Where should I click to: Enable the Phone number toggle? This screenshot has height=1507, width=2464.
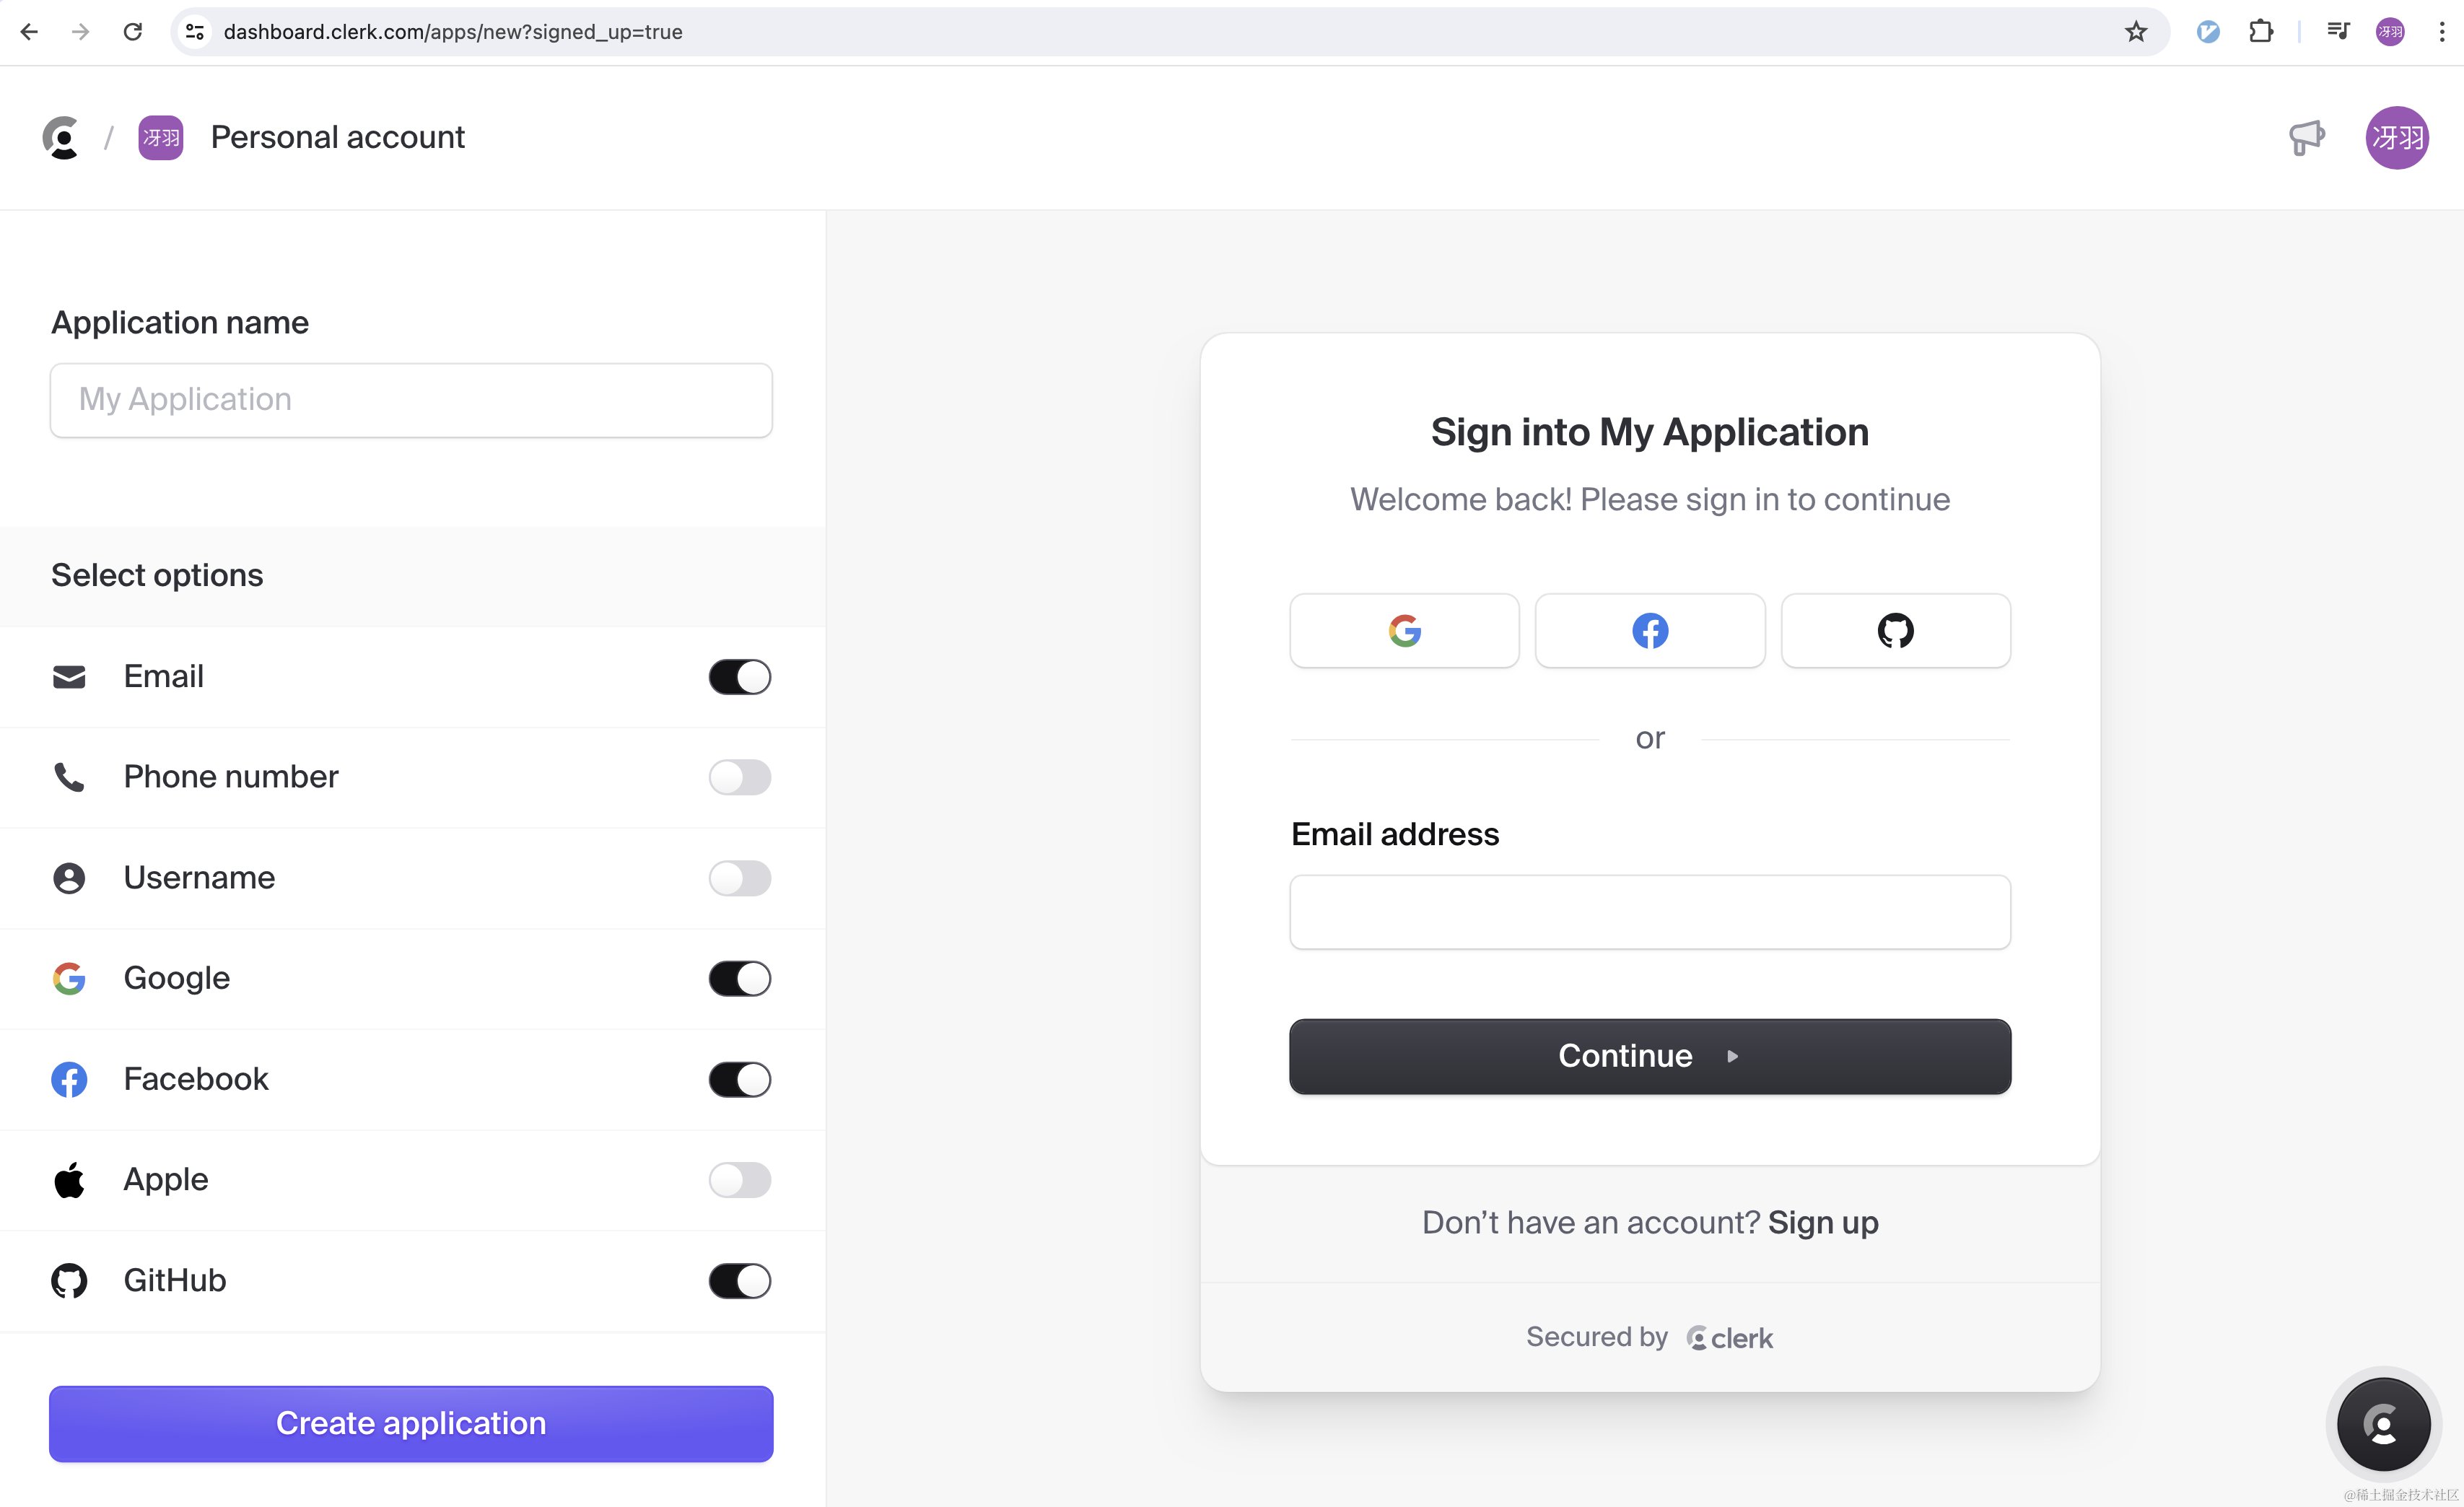coord(740,777)
